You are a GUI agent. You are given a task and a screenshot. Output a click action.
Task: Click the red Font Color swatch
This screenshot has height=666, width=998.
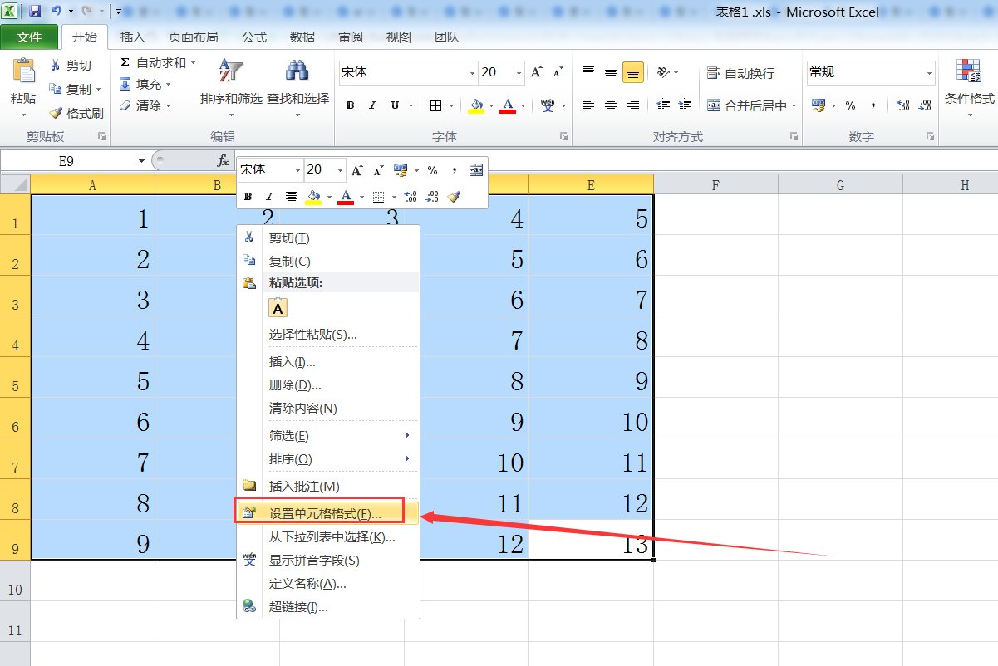point(508,105)
